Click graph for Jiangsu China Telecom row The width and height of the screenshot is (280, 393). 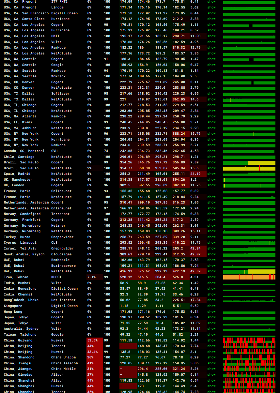[249, 363]
